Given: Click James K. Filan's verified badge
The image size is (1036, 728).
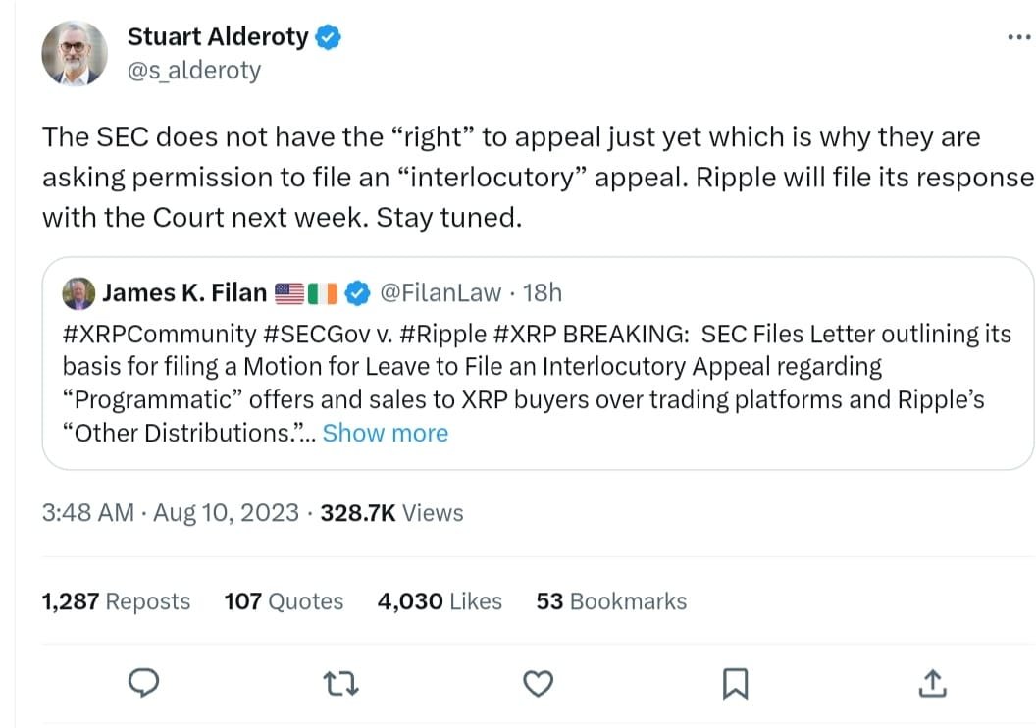Looking at the screenshot, I should (359, 292).
